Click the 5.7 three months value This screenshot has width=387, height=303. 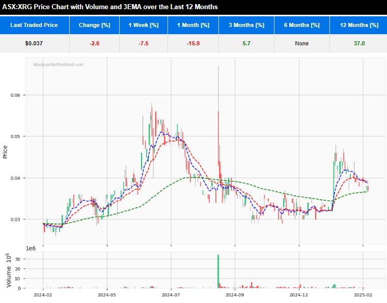[246, 43]
